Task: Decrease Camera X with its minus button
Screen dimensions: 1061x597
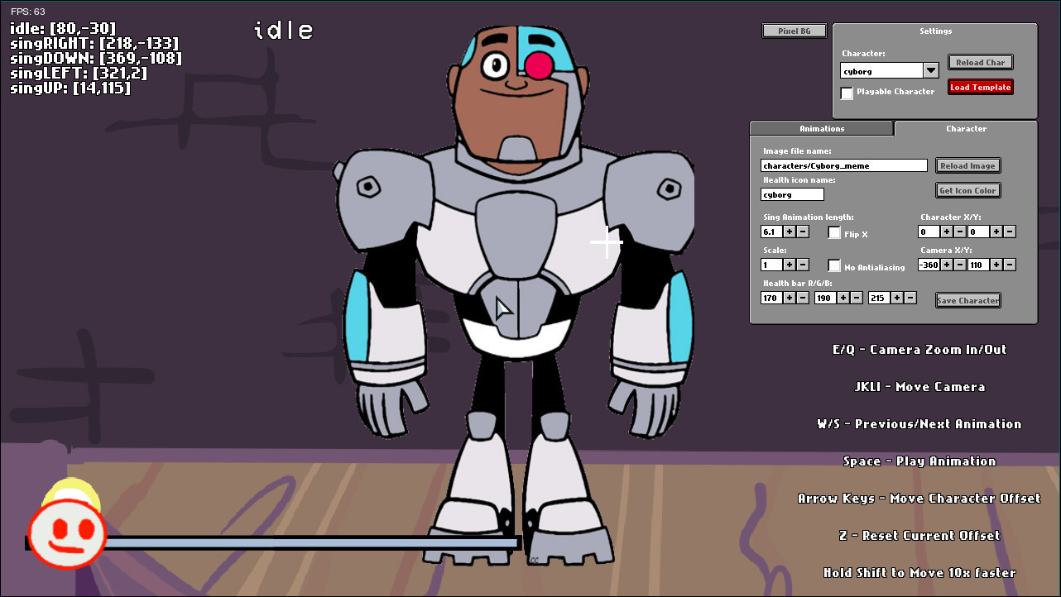Action: (960, 265)
